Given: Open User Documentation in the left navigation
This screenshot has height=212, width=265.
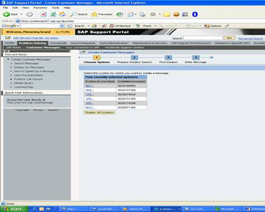Looking at the screenshot, I should (29, 75).
